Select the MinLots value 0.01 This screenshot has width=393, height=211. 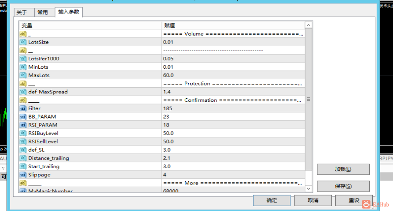tap(168, 67)
